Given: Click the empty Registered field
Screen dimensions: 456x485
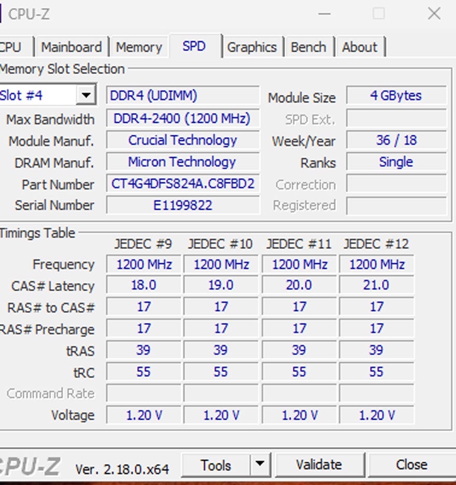Looking at the screenshot, I should pyautogui.click(x=396, y=205).
